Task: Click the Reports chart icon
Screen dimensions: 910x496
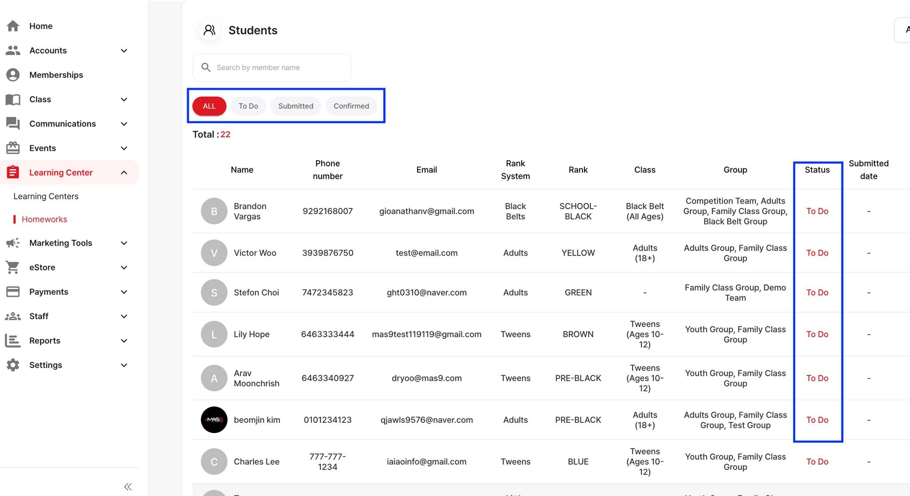Action: pyautogui.click(x=13, y=341)
